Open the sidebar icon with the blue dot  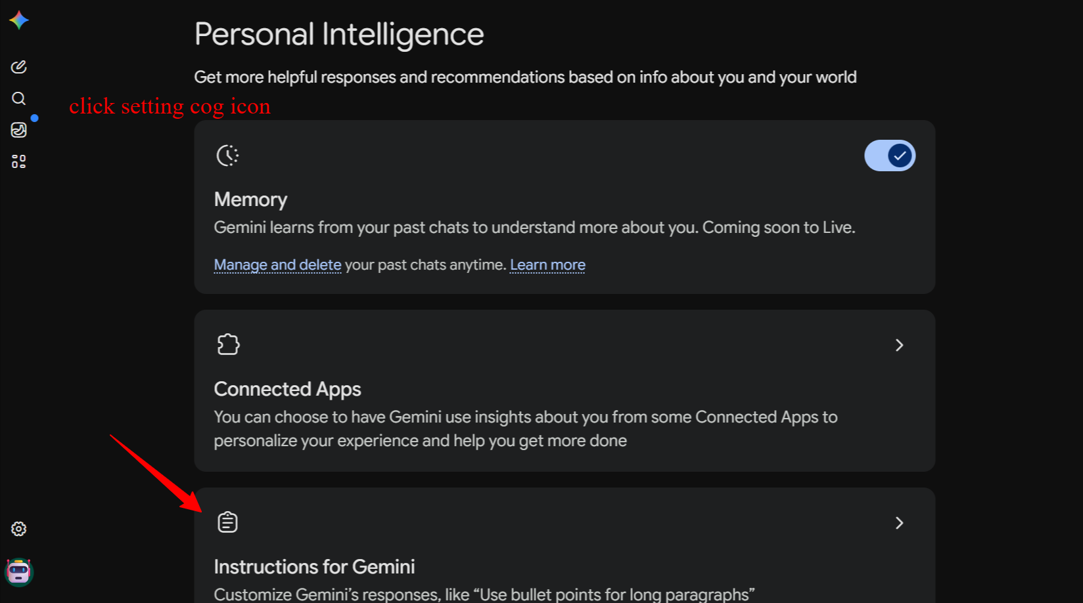19,130
